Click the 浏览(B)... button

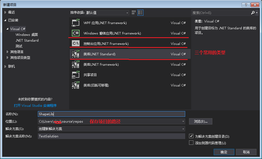pos(201,122)
